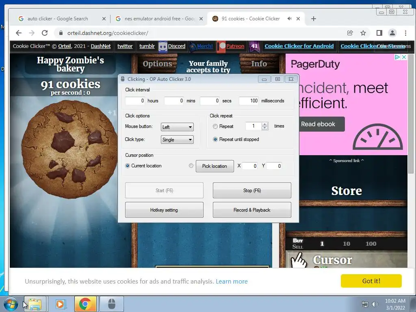Image resolution: width=416 pixels, height=312 pixels.
Task: Dismiss cookie notice with Got it!
Action: pyautogui.click(x=371, y=281)
